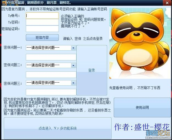Click note text 必须输入正确的
The image size is (172, 140).
pos(73,16)
